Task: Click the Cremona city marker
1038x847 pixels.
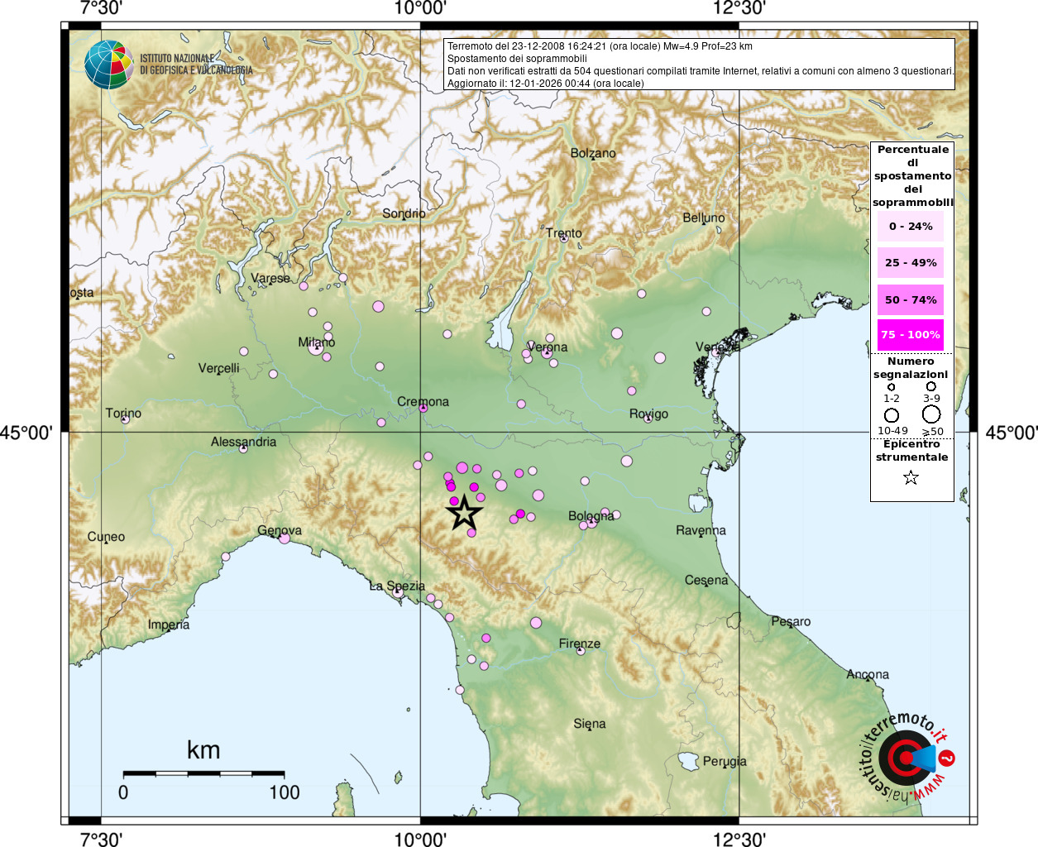Action: click(423, 408)
